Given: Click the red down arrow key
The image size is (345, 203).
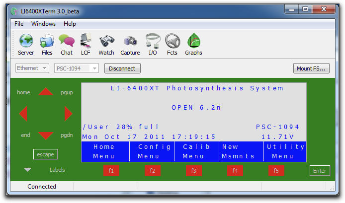Looking at the screenshot, I should coord(46,135).
